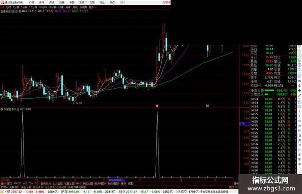Image resolution: width=302 pixels, height=194 pixels.
Task: Expand the bottom 更多 indicator list
Action: point(123,183)
